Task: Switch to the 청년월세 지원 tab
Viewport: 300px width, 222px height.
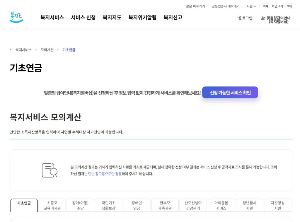Action: point(249,205)
